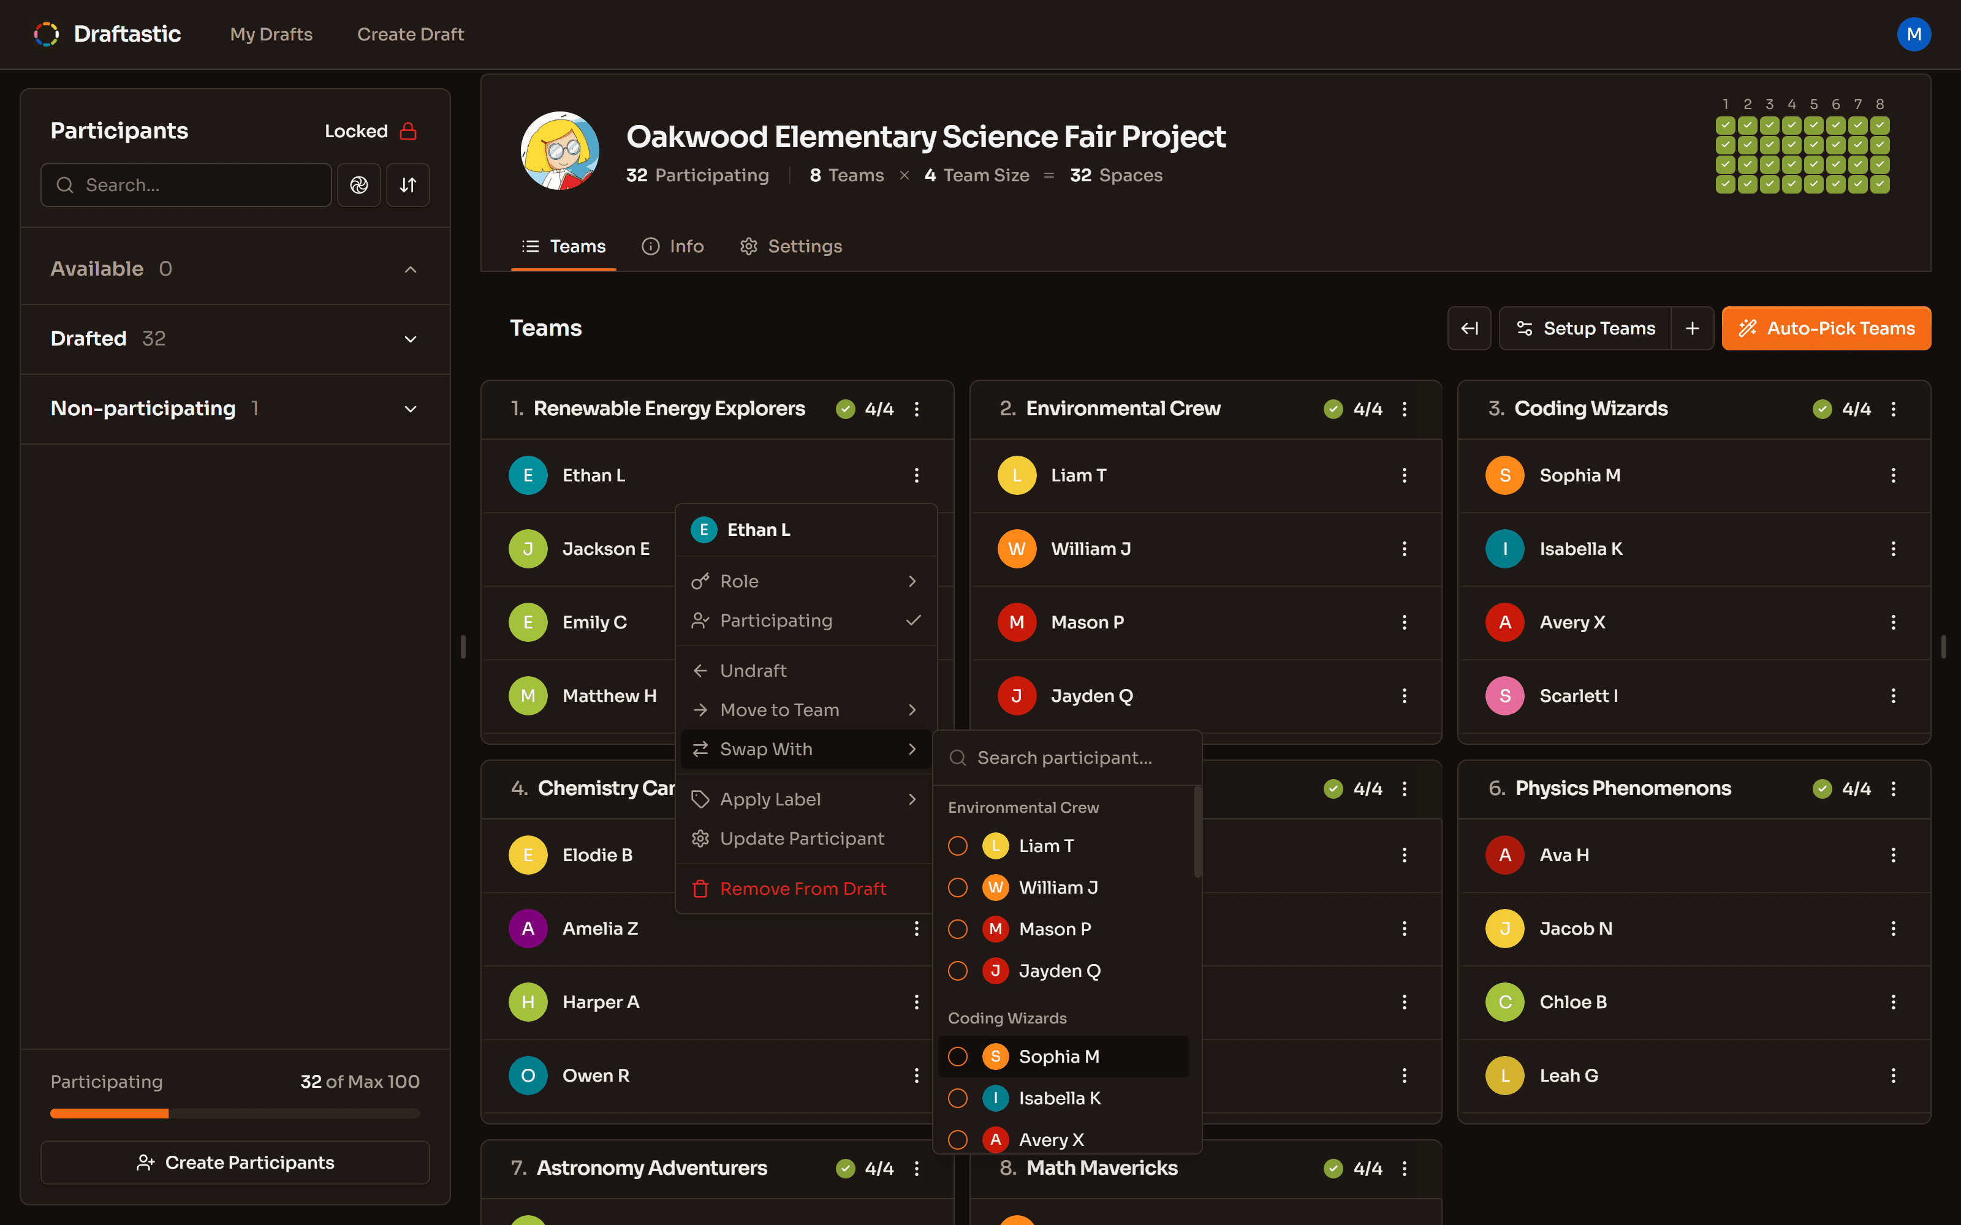
Task: Select Mason P radio in swap list
Action: click(958, 929)
